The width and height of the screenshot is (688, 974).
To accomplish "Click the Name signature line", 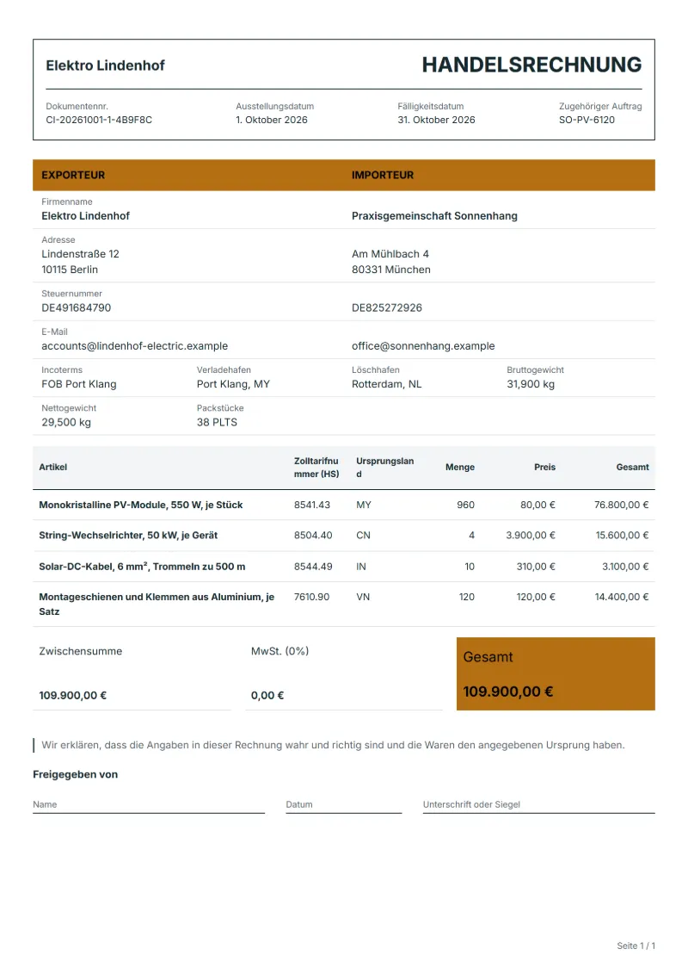I will [x=149, y=805].
